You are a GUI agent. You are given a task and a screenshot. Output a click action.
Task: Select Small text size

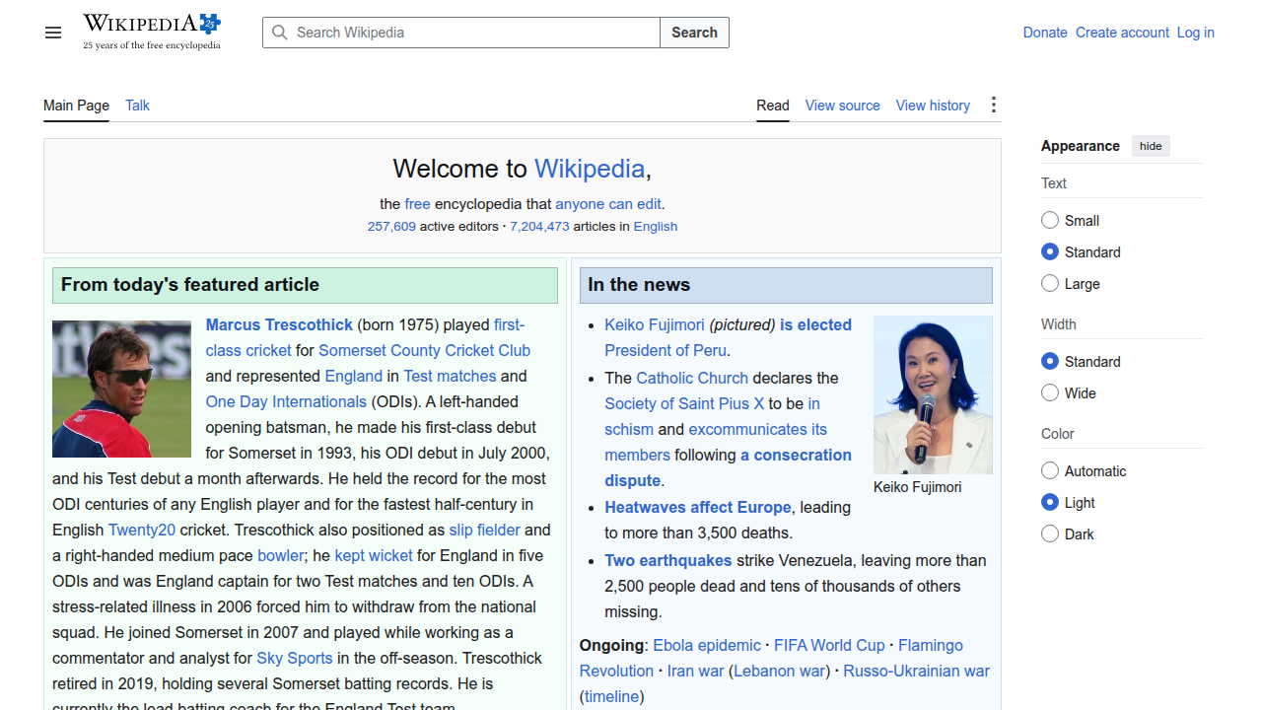click(1050, 221)
